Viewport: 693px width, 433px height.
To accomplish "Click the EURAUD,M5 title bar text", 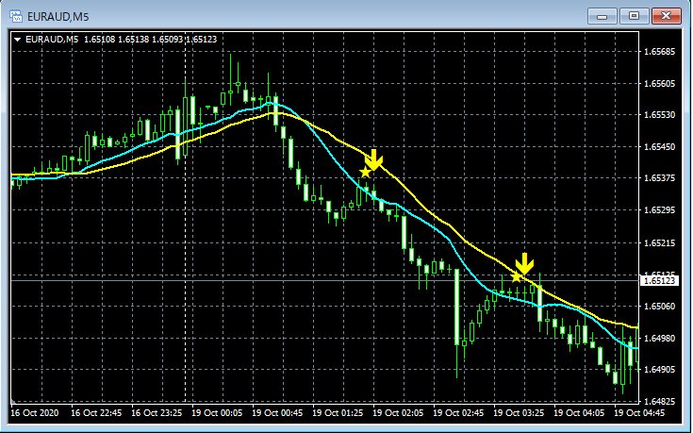I will (x=58, y=17).
